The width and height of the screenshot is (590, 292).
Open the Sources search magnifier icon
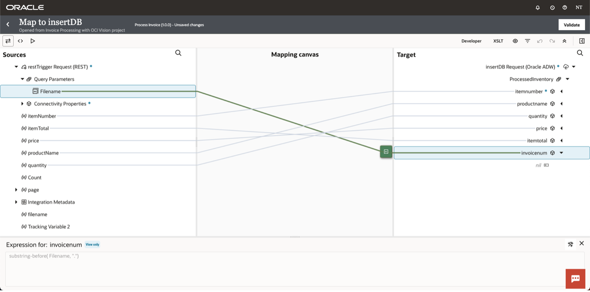[x=178, y=53]
